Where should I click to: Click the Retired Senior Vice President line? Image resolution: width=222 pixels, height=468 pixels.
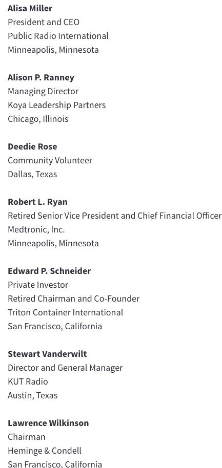pyautogui.click(x=115, y=216)
